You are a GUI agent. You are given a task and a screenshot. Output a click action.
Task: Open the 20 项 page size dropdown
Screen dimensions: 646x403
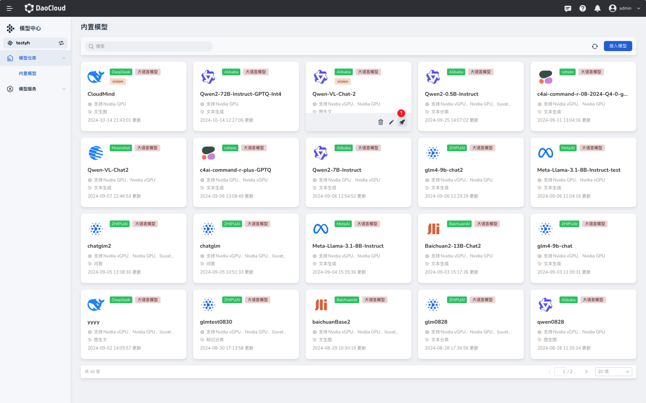tap(613, 372)
